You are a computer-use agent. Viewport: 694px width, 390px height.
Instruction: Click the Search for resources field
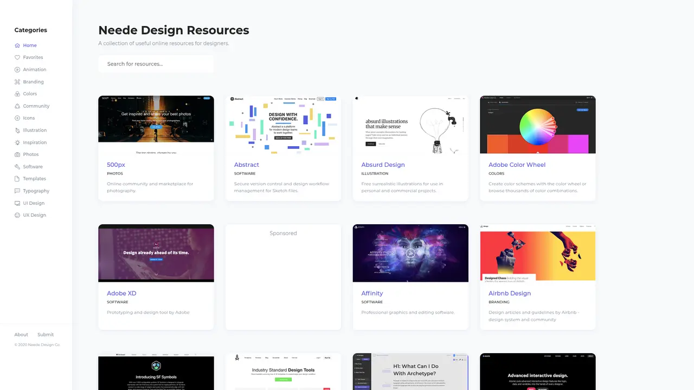[x=156, y=64]
